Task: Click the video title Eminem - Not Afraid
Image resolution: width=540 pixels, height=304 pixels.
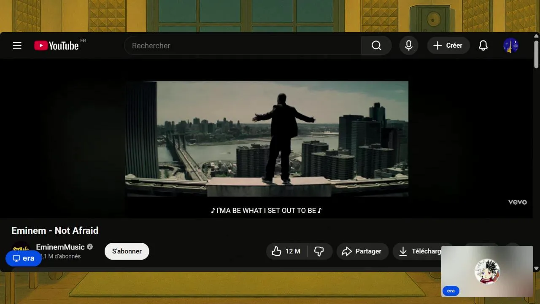Action: tap(55, 231)
